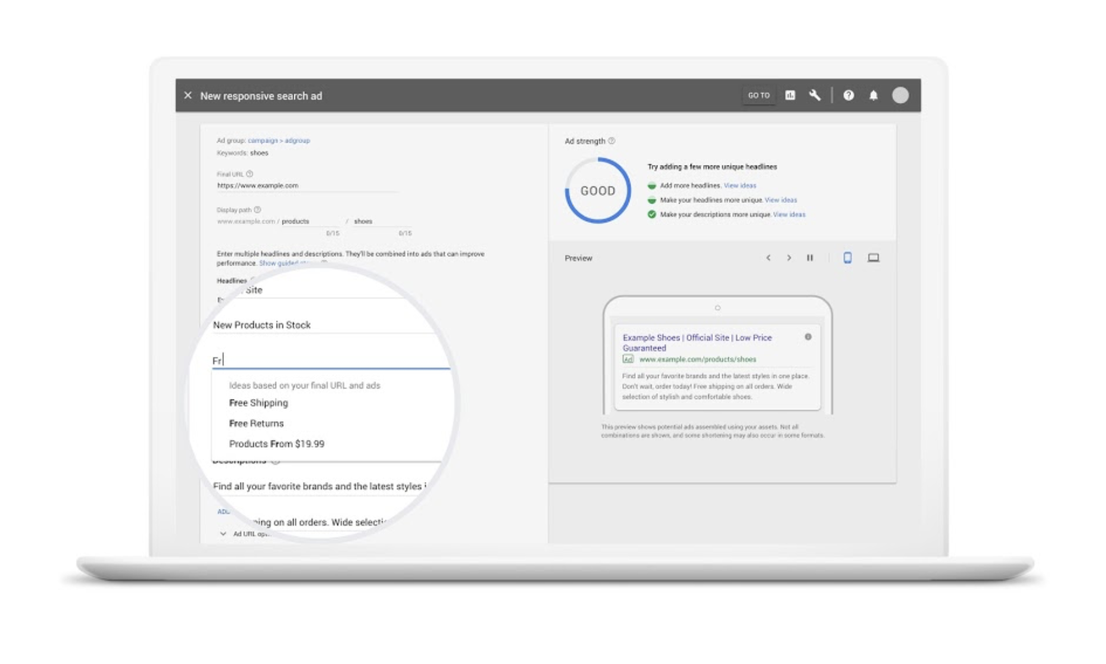Close the new responsive search ad editor

pos(188,95)
